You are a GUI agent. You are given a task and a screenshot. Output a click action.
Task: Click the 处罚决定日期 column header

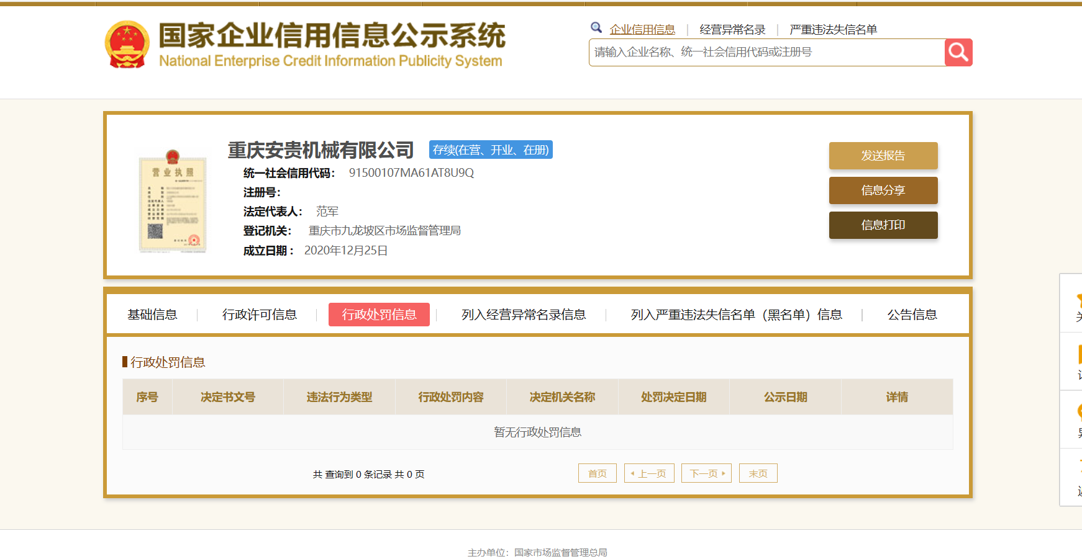(674, 397)
